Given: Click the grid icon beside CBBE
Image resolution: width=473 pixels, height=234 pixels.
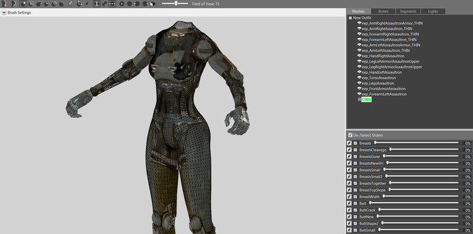Looking at the screenshot, I should (359, 99).
